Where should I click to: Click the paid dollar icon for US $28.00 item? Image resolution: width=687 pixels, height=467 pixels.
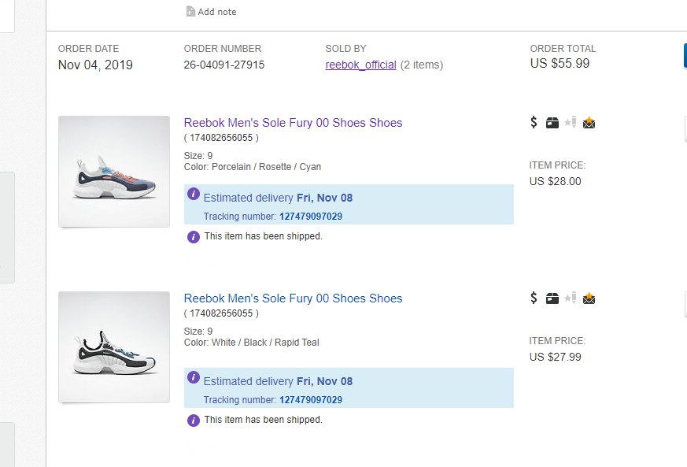[x=534, y=122]
